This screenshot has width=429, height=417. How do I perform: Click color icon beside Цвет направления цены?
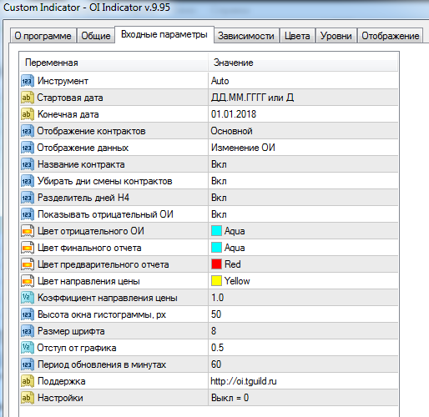click(28, 281)
